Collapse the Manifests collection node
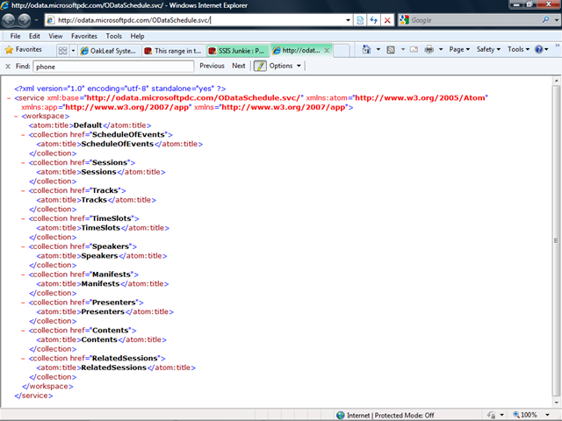The image size is (562, 421). [x=24, y=275]
